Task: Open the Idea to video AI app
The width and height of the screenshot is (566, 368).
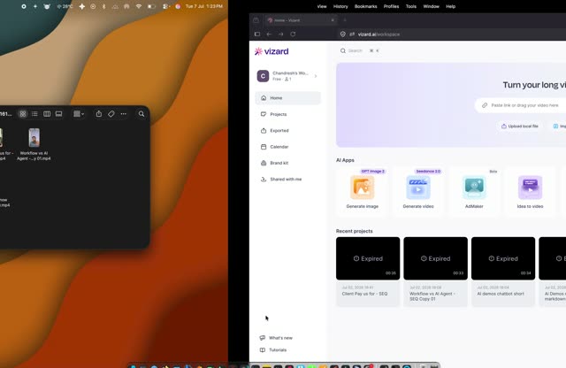Action: pos(530,191)
